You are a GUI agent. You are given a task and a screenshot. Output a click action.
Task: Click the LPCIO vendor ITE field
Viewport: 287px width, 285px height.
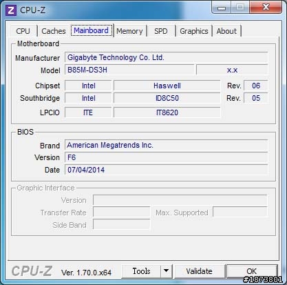click(x=88, y=112)
